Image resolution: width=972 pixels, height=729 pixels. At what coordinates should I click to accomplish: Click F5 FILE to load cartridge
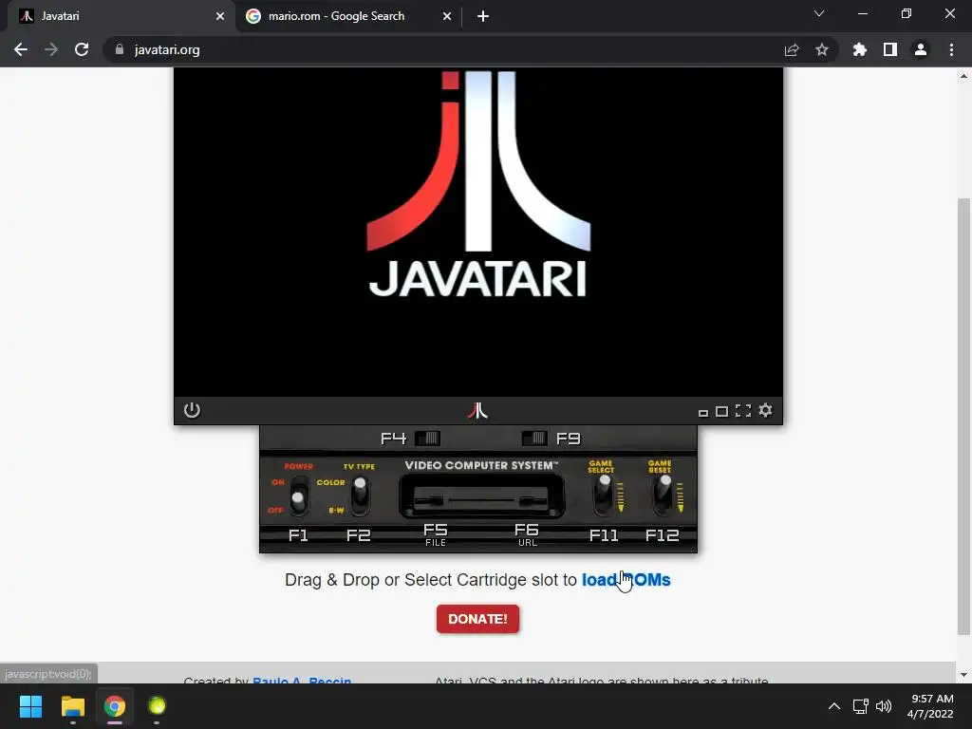pos(435,534)
